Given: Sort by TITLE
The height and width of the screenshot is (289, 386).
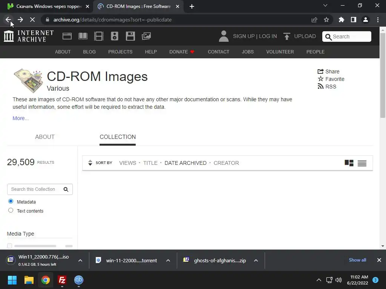Looking at the screenshot, I should click(150, 163).
